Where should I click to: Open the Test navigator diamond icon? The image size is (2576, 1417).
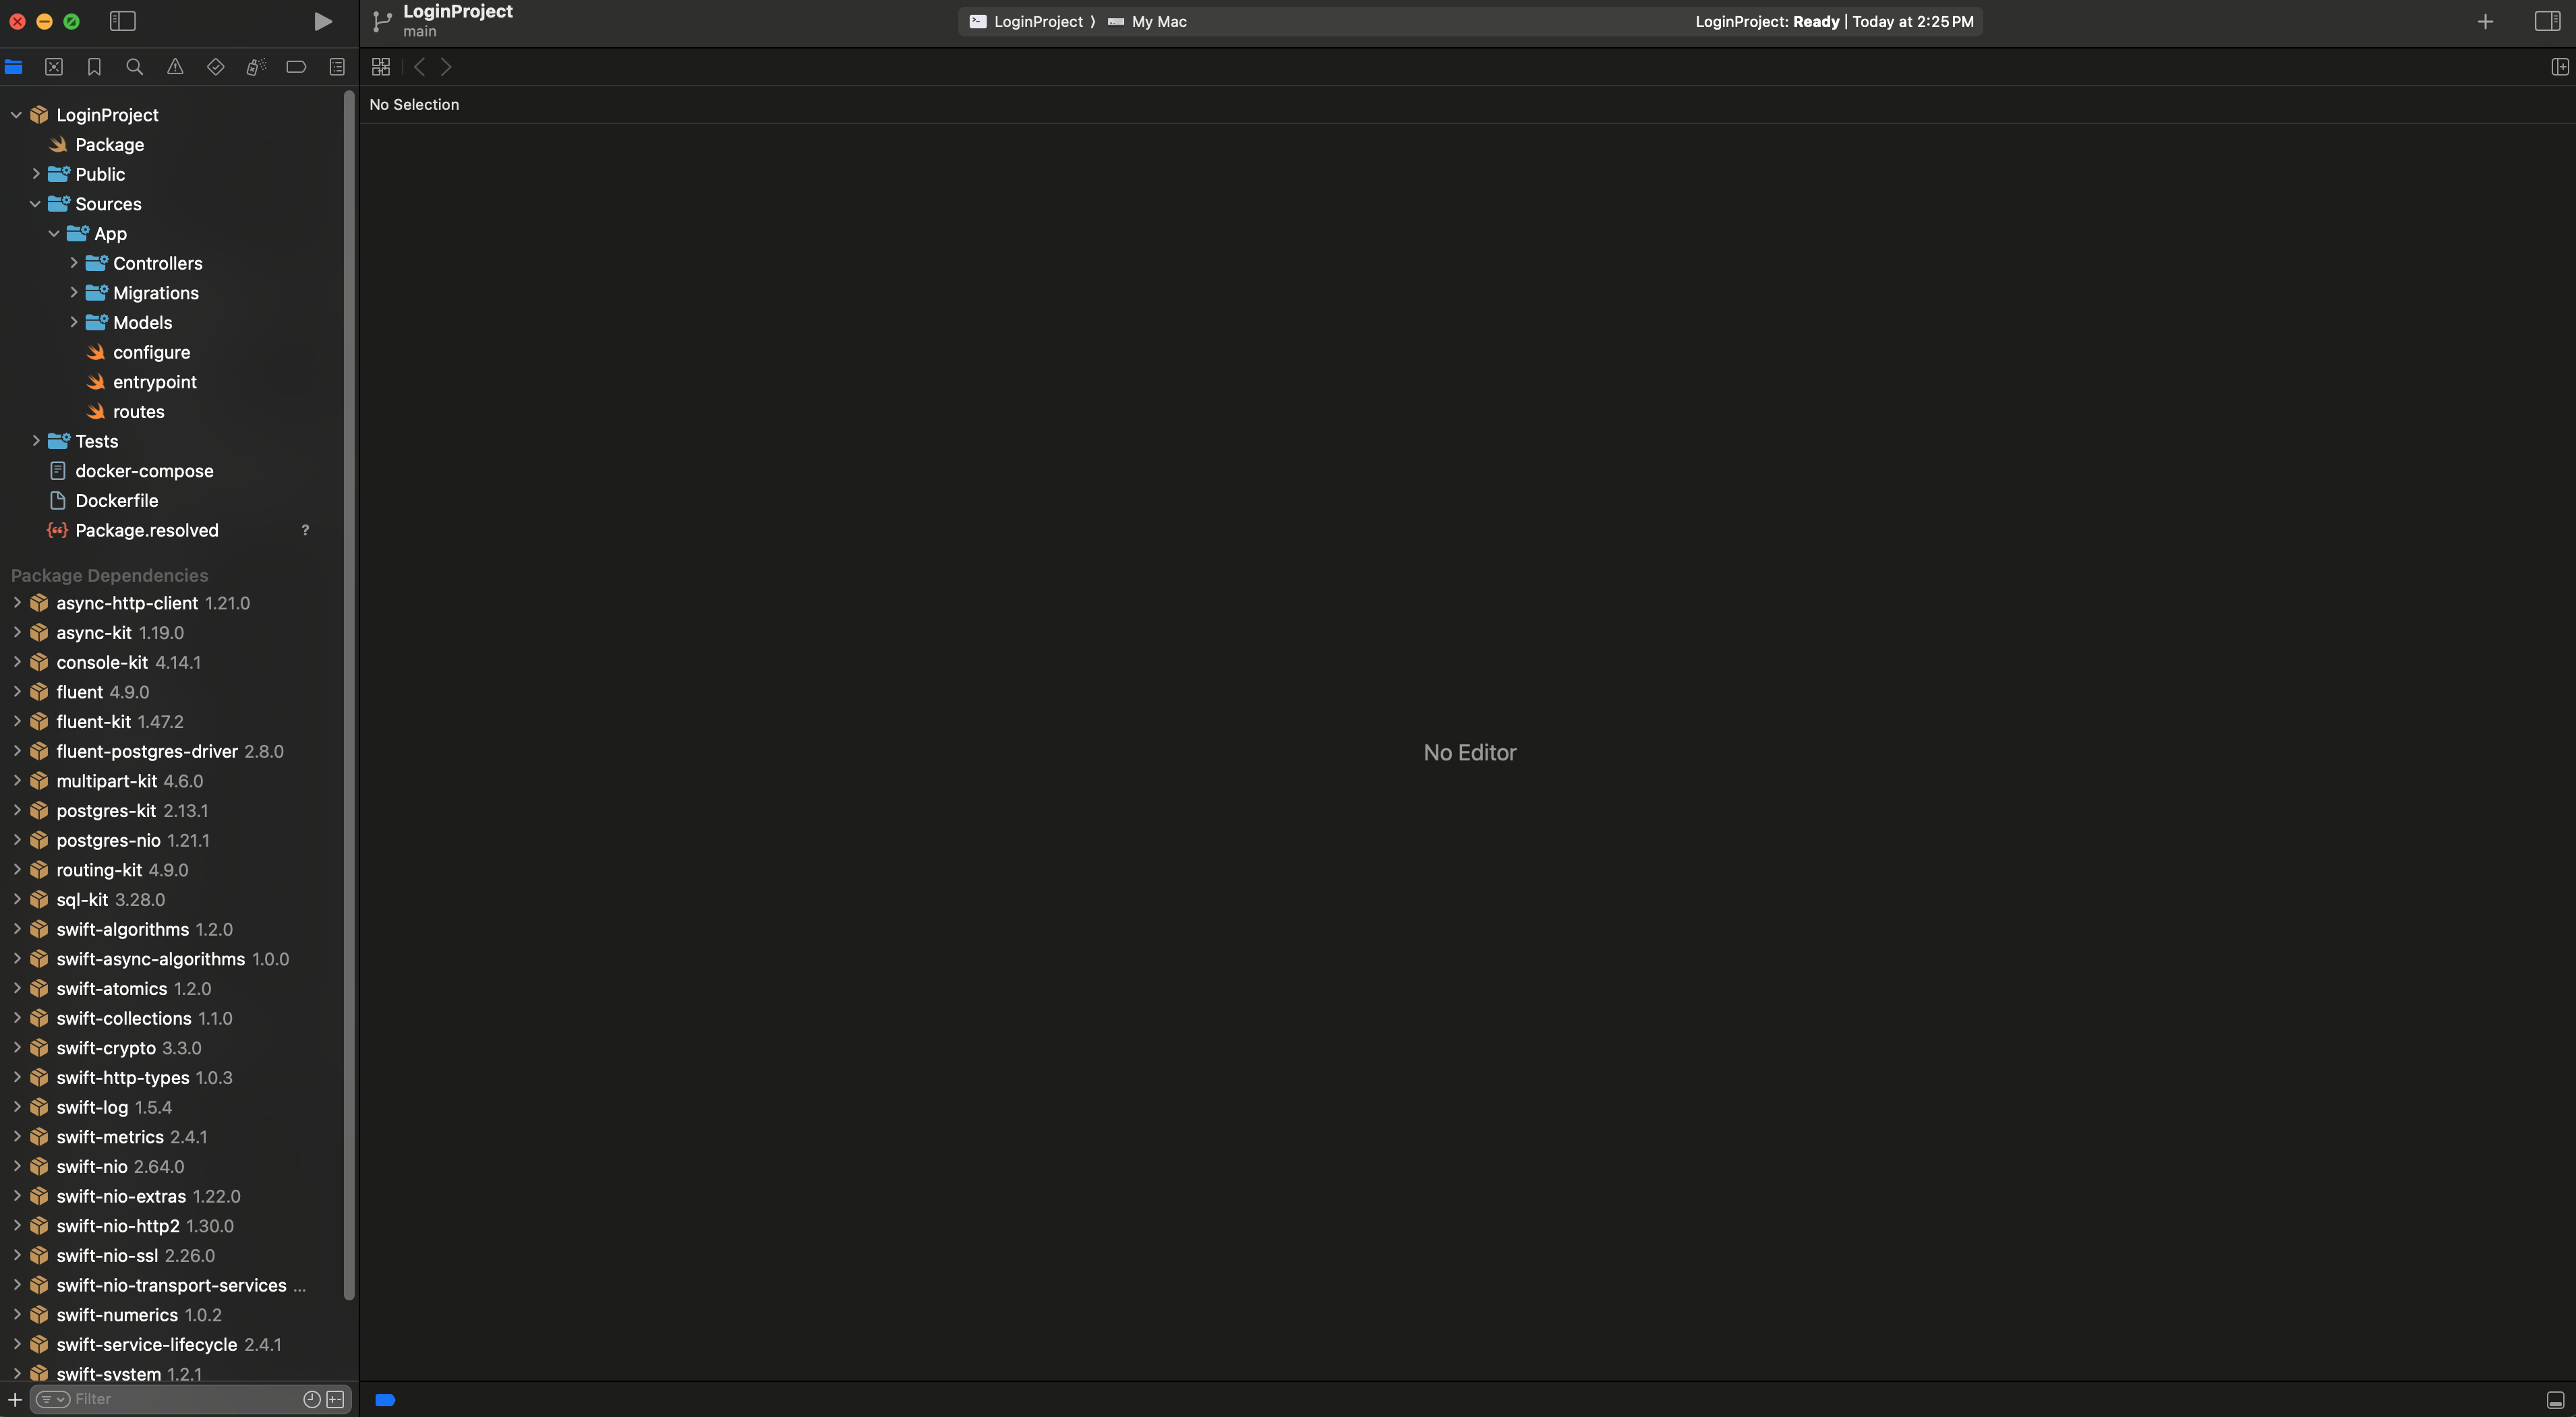(x=215, y=67)
